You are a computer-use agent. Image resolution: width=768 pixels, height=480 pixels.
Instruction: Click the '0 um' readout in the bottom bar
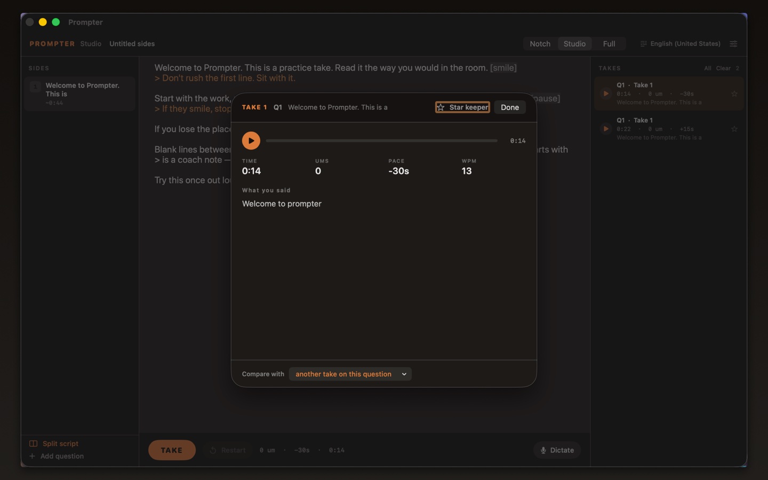click(267, 450)
